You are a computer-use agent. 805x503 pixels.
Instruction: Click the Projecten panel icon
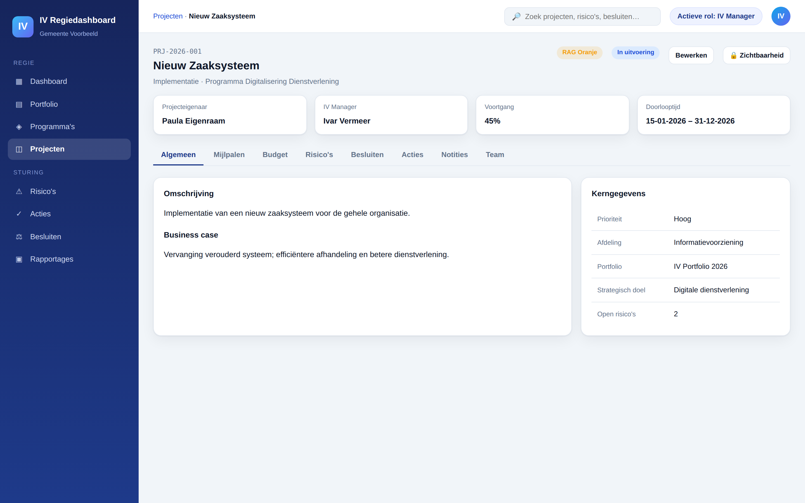click(19, 149)
